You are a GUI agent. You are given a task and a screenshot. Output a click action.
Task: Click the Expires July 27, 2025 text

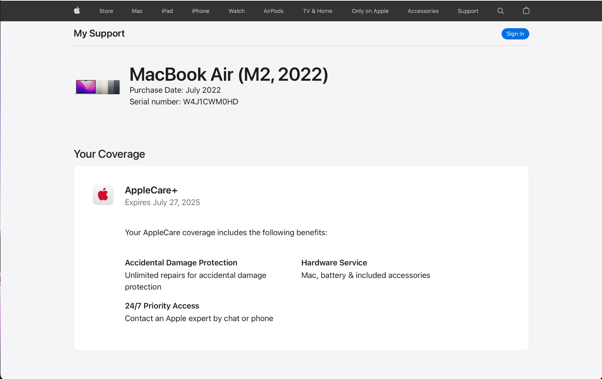[163, 202]
